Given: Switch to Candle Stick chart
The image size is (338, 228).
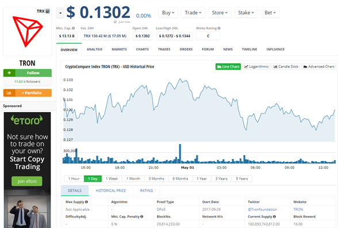Looking at the screenshot, I should tap(286, 67).
